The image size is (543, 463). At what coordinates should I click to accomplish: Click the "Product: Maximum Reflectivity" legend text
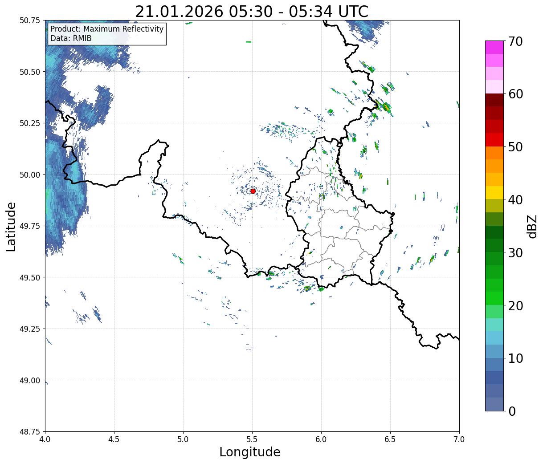pos(107,29)
